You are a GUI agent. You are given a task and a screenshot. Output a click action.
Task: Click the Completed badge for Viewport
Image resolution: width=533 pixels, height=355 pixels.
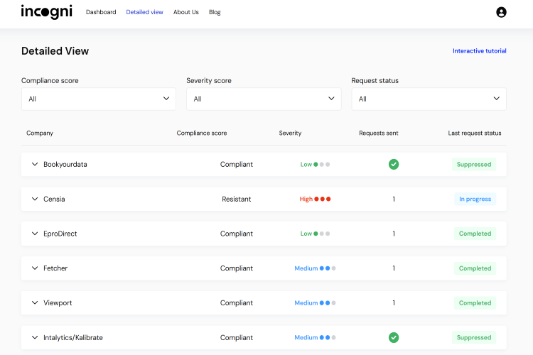pyautogui.click(x=475, y=303)
